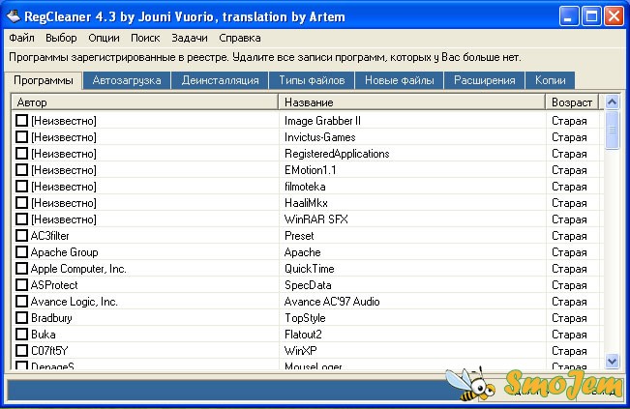Check the Apple Computer, Inc. checkbox
The image size is (630, 409).
click(x=21, y=269)
